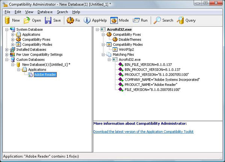Click the Search magnifier toolbar icon

pyautogui.click(x=157, y=20)
